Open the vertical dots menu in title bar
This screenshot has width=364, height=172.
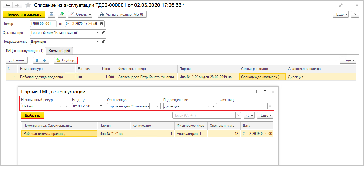349,5
